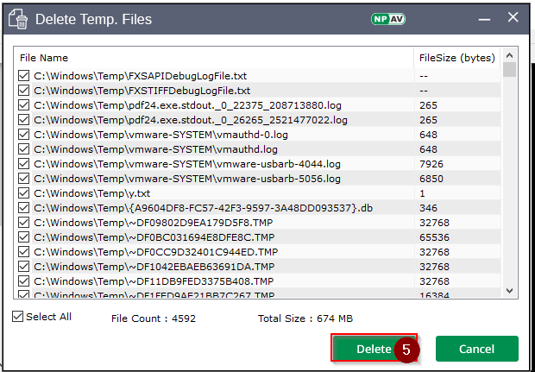Uncheck FXSAPIDebugLogFile.txt checkbox
535x372 pixels.
tap(23, 76)
